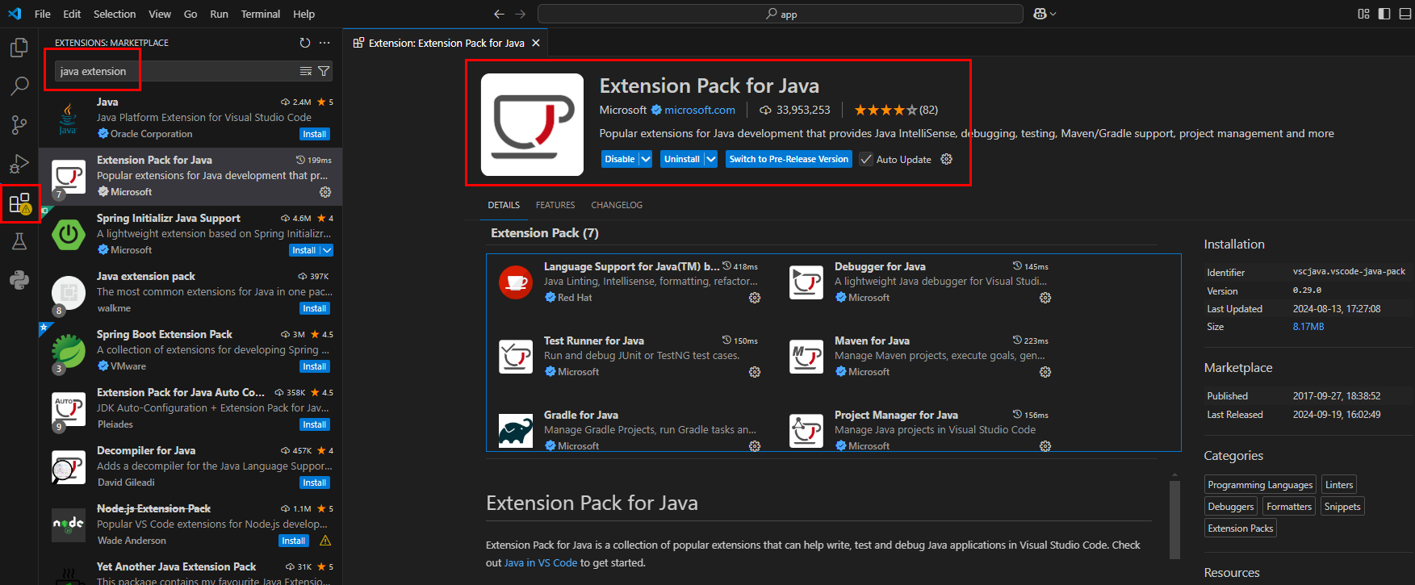Install Decompiler for Java

coord(315,483)
